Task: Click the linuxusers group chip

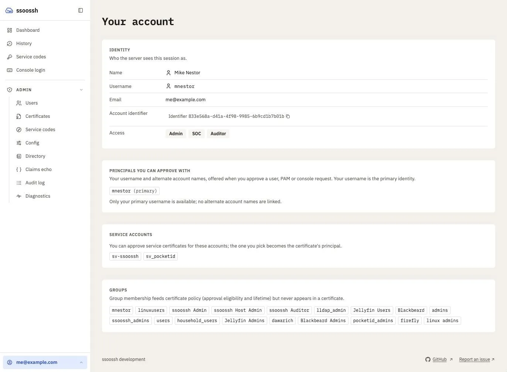Action: 151,310
